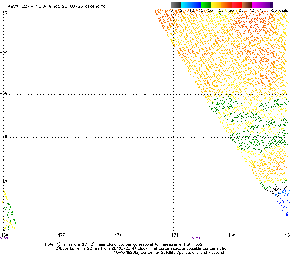
Task: Click the magenta 40-45 knots legend segment
Action: 257,5
